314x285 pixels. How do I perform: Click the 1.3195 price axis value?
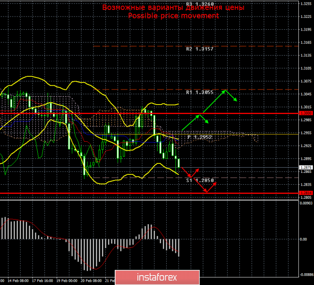pyautogui.click(x=306, y=30)
